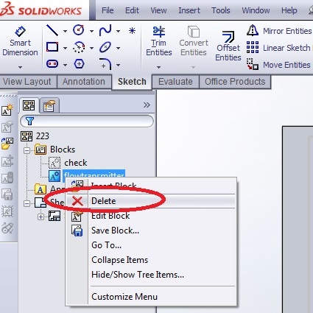The image size is (313, 313).
Task: Pick the Straight Slot tool
Action: click(52, 64)
